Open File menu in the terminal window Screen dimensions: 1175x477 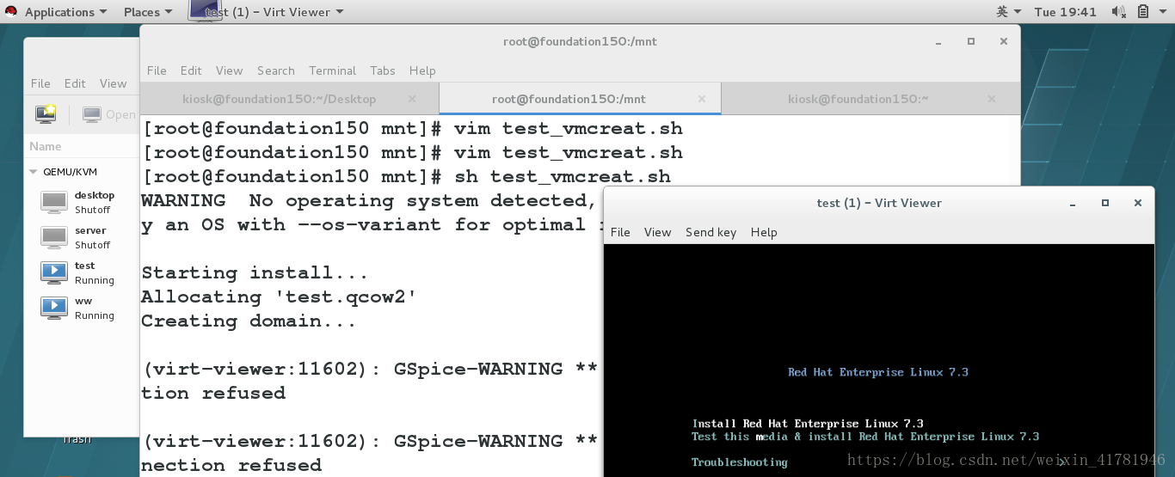tap(157, 70)
